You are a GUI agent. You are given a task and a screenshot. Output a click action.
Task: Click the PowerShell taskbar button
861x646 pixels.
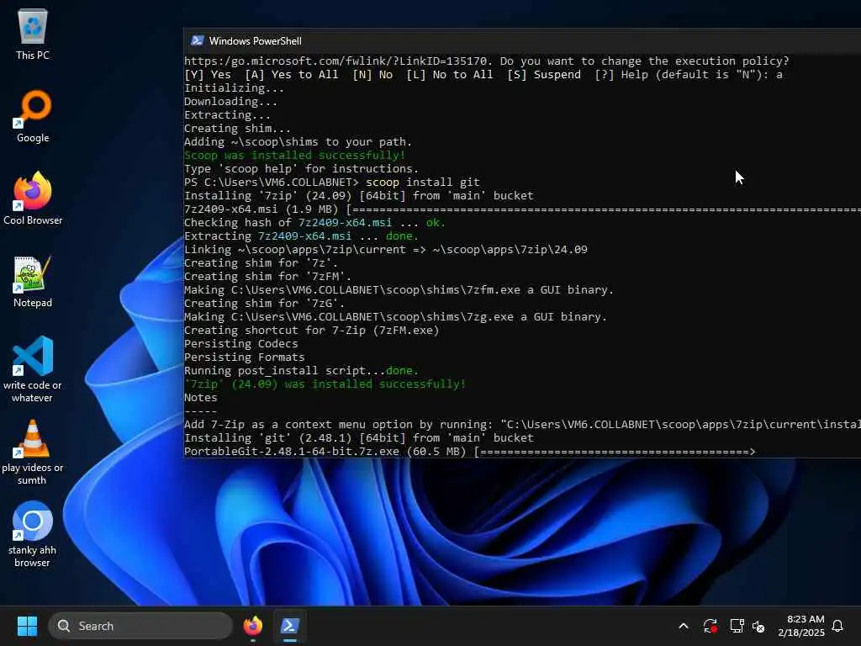[x=290, y=626]
